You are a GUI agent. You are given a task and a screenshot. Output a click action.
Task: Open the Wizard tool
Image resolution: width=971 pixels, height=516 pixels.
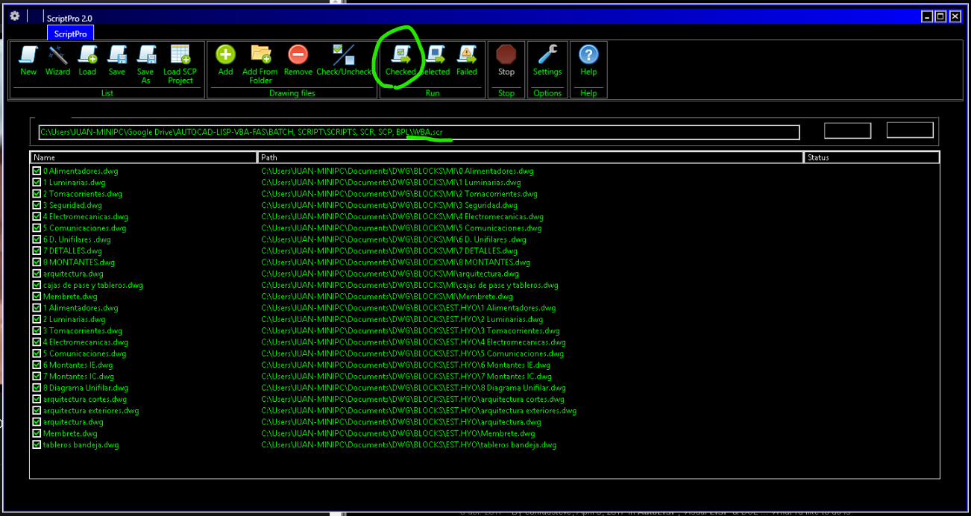[57, 60]
